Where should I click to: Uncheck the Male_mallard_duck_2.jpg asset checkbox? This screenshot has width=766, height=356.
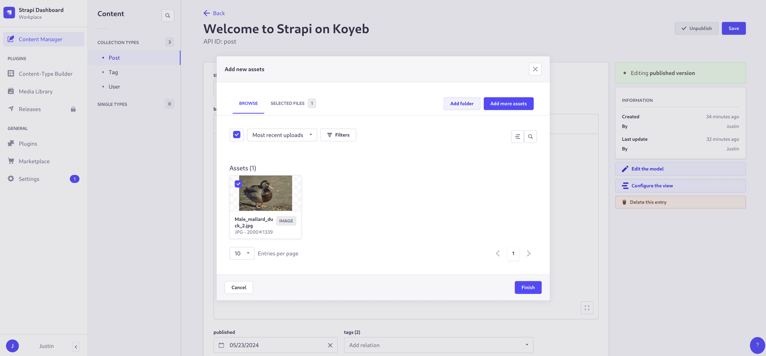[x=238, y=184]
